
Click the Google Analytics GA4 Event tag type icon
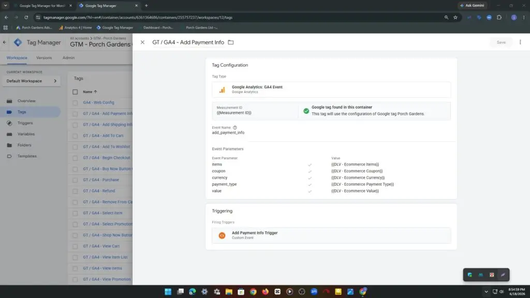tap(222, 90)
